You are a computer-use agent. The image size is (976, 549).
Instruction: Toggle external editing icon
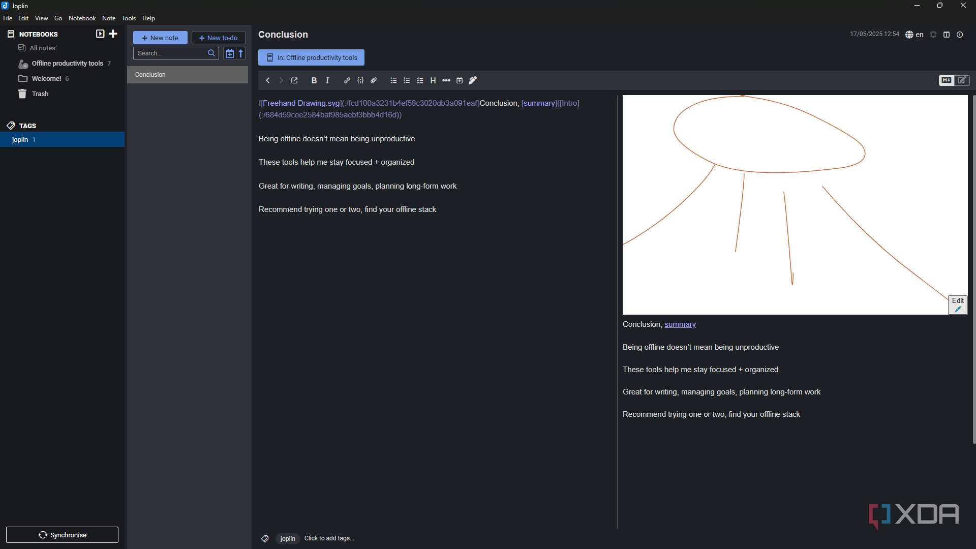coord(294,80)
